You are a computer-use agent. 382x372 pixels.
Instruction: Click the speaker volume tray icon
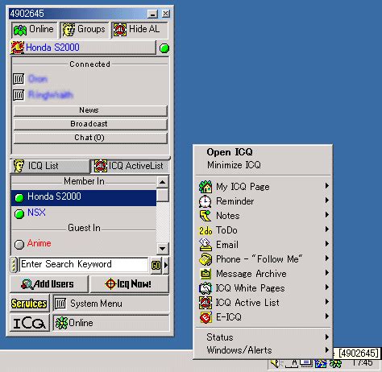pos(275,364)
